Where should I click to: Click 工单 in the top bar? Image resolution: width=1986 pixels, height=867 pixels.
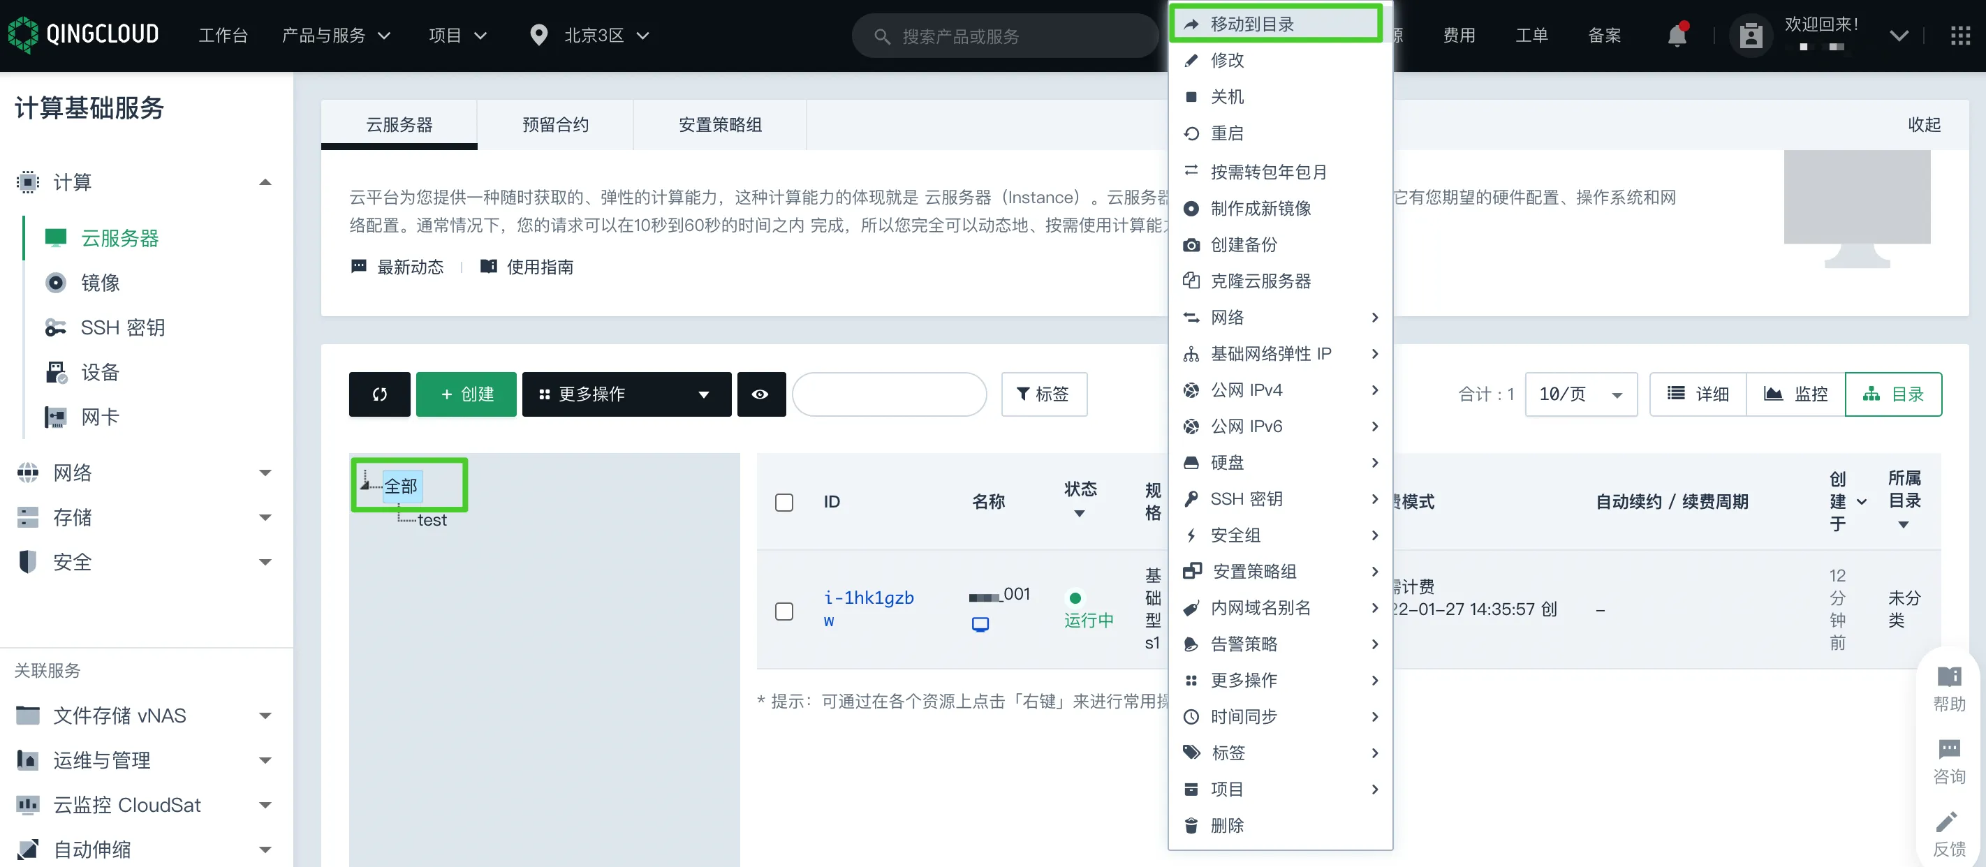coord(1531,36)
